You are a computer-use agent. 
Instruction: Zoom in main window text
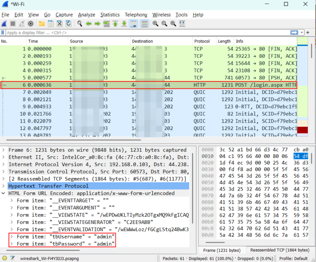tap(155, 24)
